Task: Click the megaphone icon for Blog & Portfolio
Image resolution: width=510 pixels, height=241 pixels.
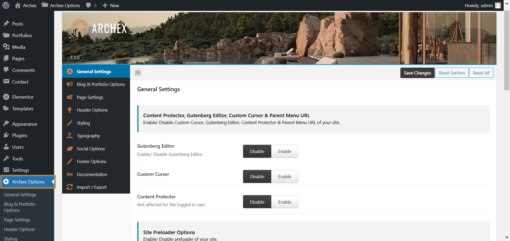Action: [70, 84]
